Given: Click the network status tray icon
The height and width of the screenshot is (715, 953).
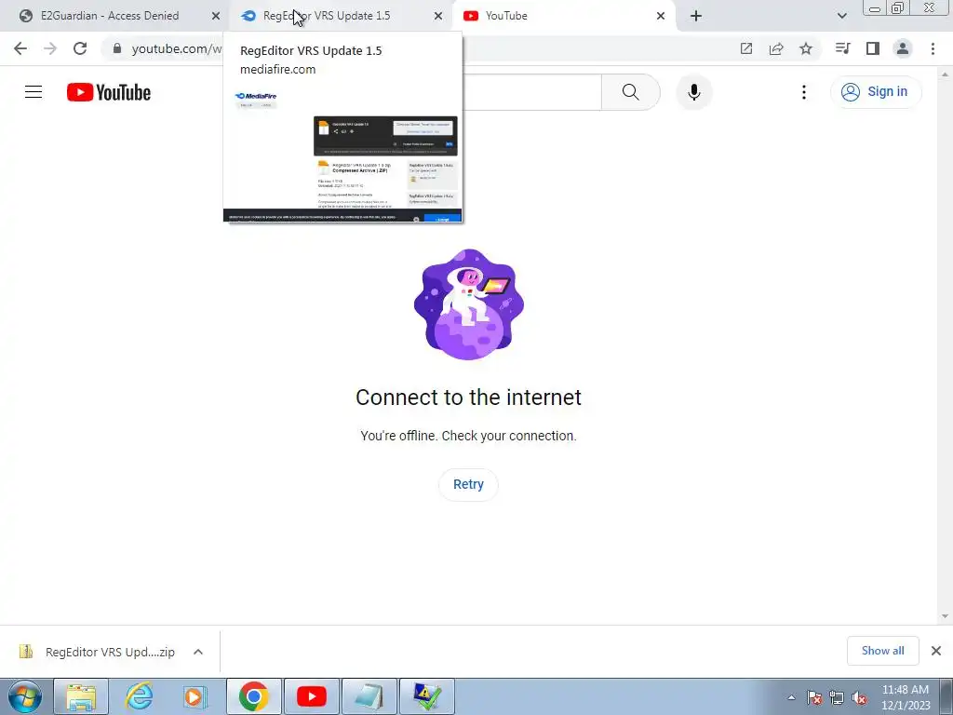Looking at the screenshot, I should pyautogui.click(x=837, y=698).
